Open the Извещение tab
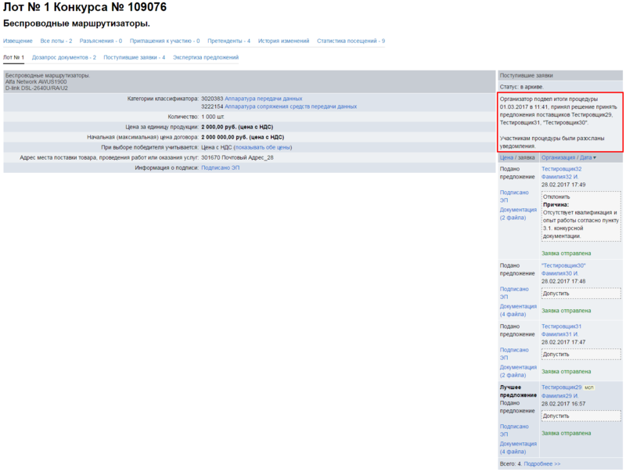Screen dimensions: 626x472 coord(18,41)
